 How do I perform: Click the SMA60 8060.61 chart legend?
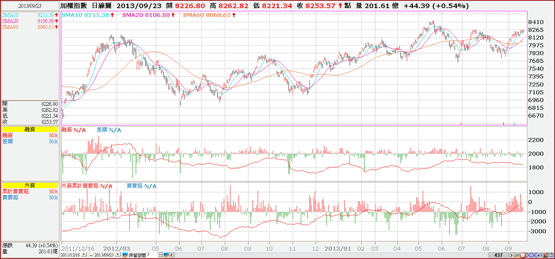pyautogui.click(x=209, y=15)
